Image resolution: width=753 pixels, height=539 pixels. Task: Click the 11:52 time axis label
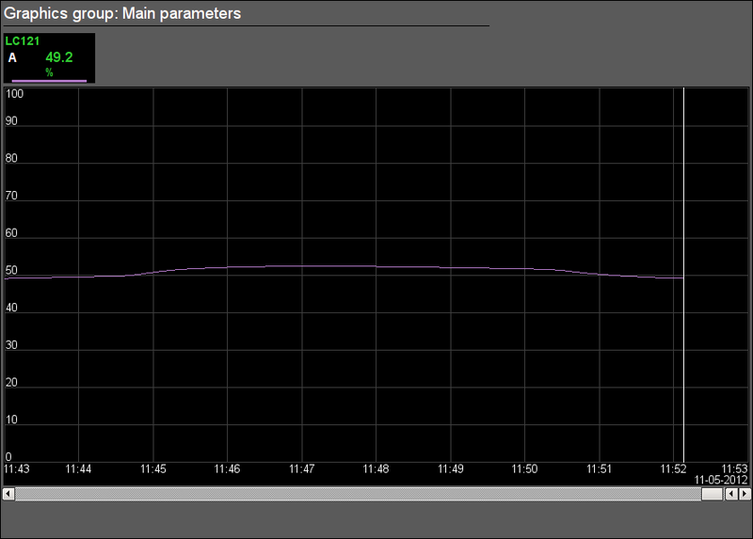pos(673,469)
